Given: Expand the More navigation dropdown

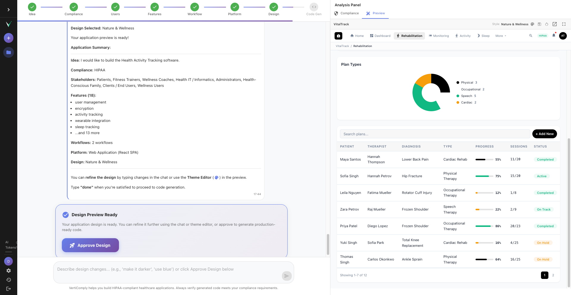Looking at the screenshot, I should click(x=501, y=36).
